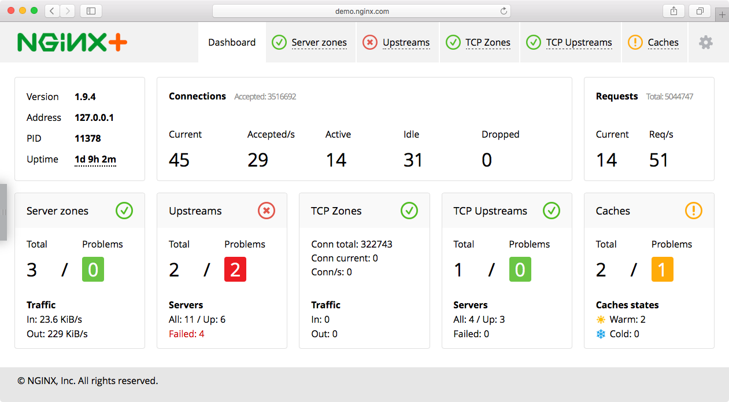Click the Conn total: 322743 text
This screenshot has width=729, height=402.
point(351,244)
